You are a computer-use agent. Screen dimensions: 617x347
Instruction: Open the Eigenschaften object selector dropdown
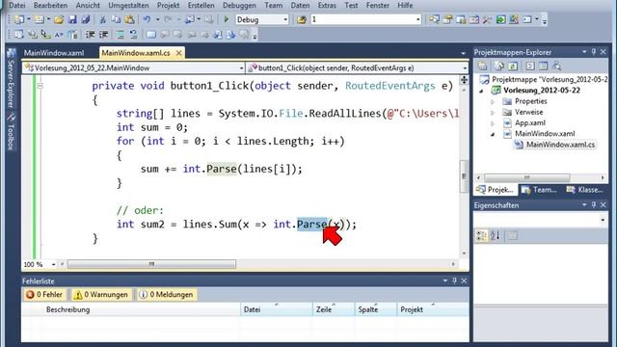pyautogui.click(x=603, y=220)
